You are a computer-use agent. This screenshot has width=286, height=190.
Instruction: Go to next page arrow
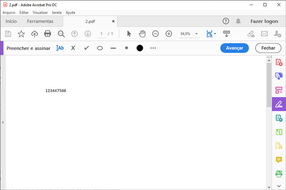[88, 34]
